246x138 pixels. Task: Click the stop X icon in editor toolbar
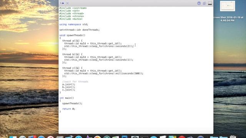pyautogui.click(x=68, y=3)
